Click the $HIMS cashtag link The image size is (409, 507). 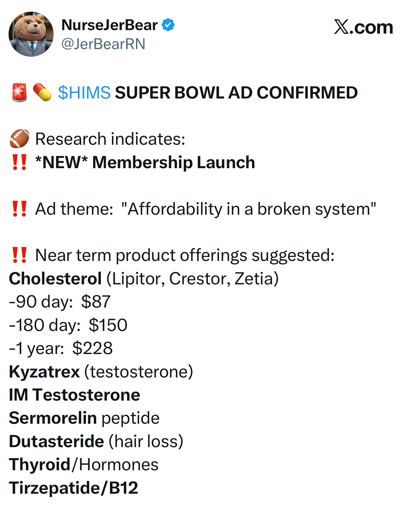point(84,93)
